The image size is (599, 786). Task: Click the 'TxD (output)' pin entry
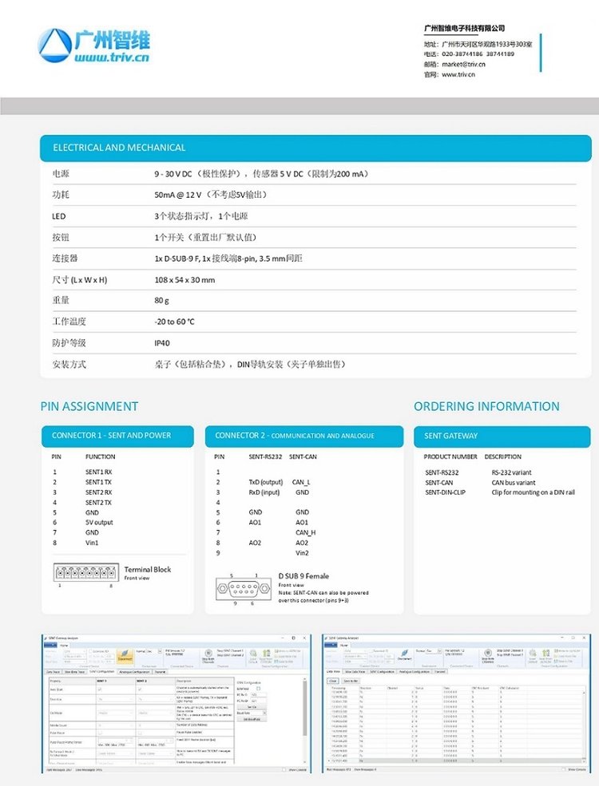[x=266, y=482]
